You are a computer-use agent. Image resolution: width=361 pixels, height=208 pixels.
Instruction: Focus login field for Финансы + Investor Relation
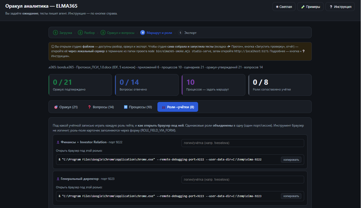tap(243, 143)
